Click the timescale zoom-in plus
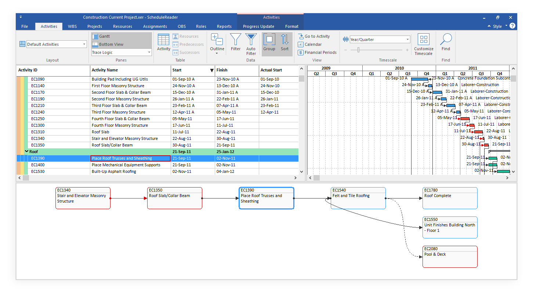 click(x=407, y=50)
